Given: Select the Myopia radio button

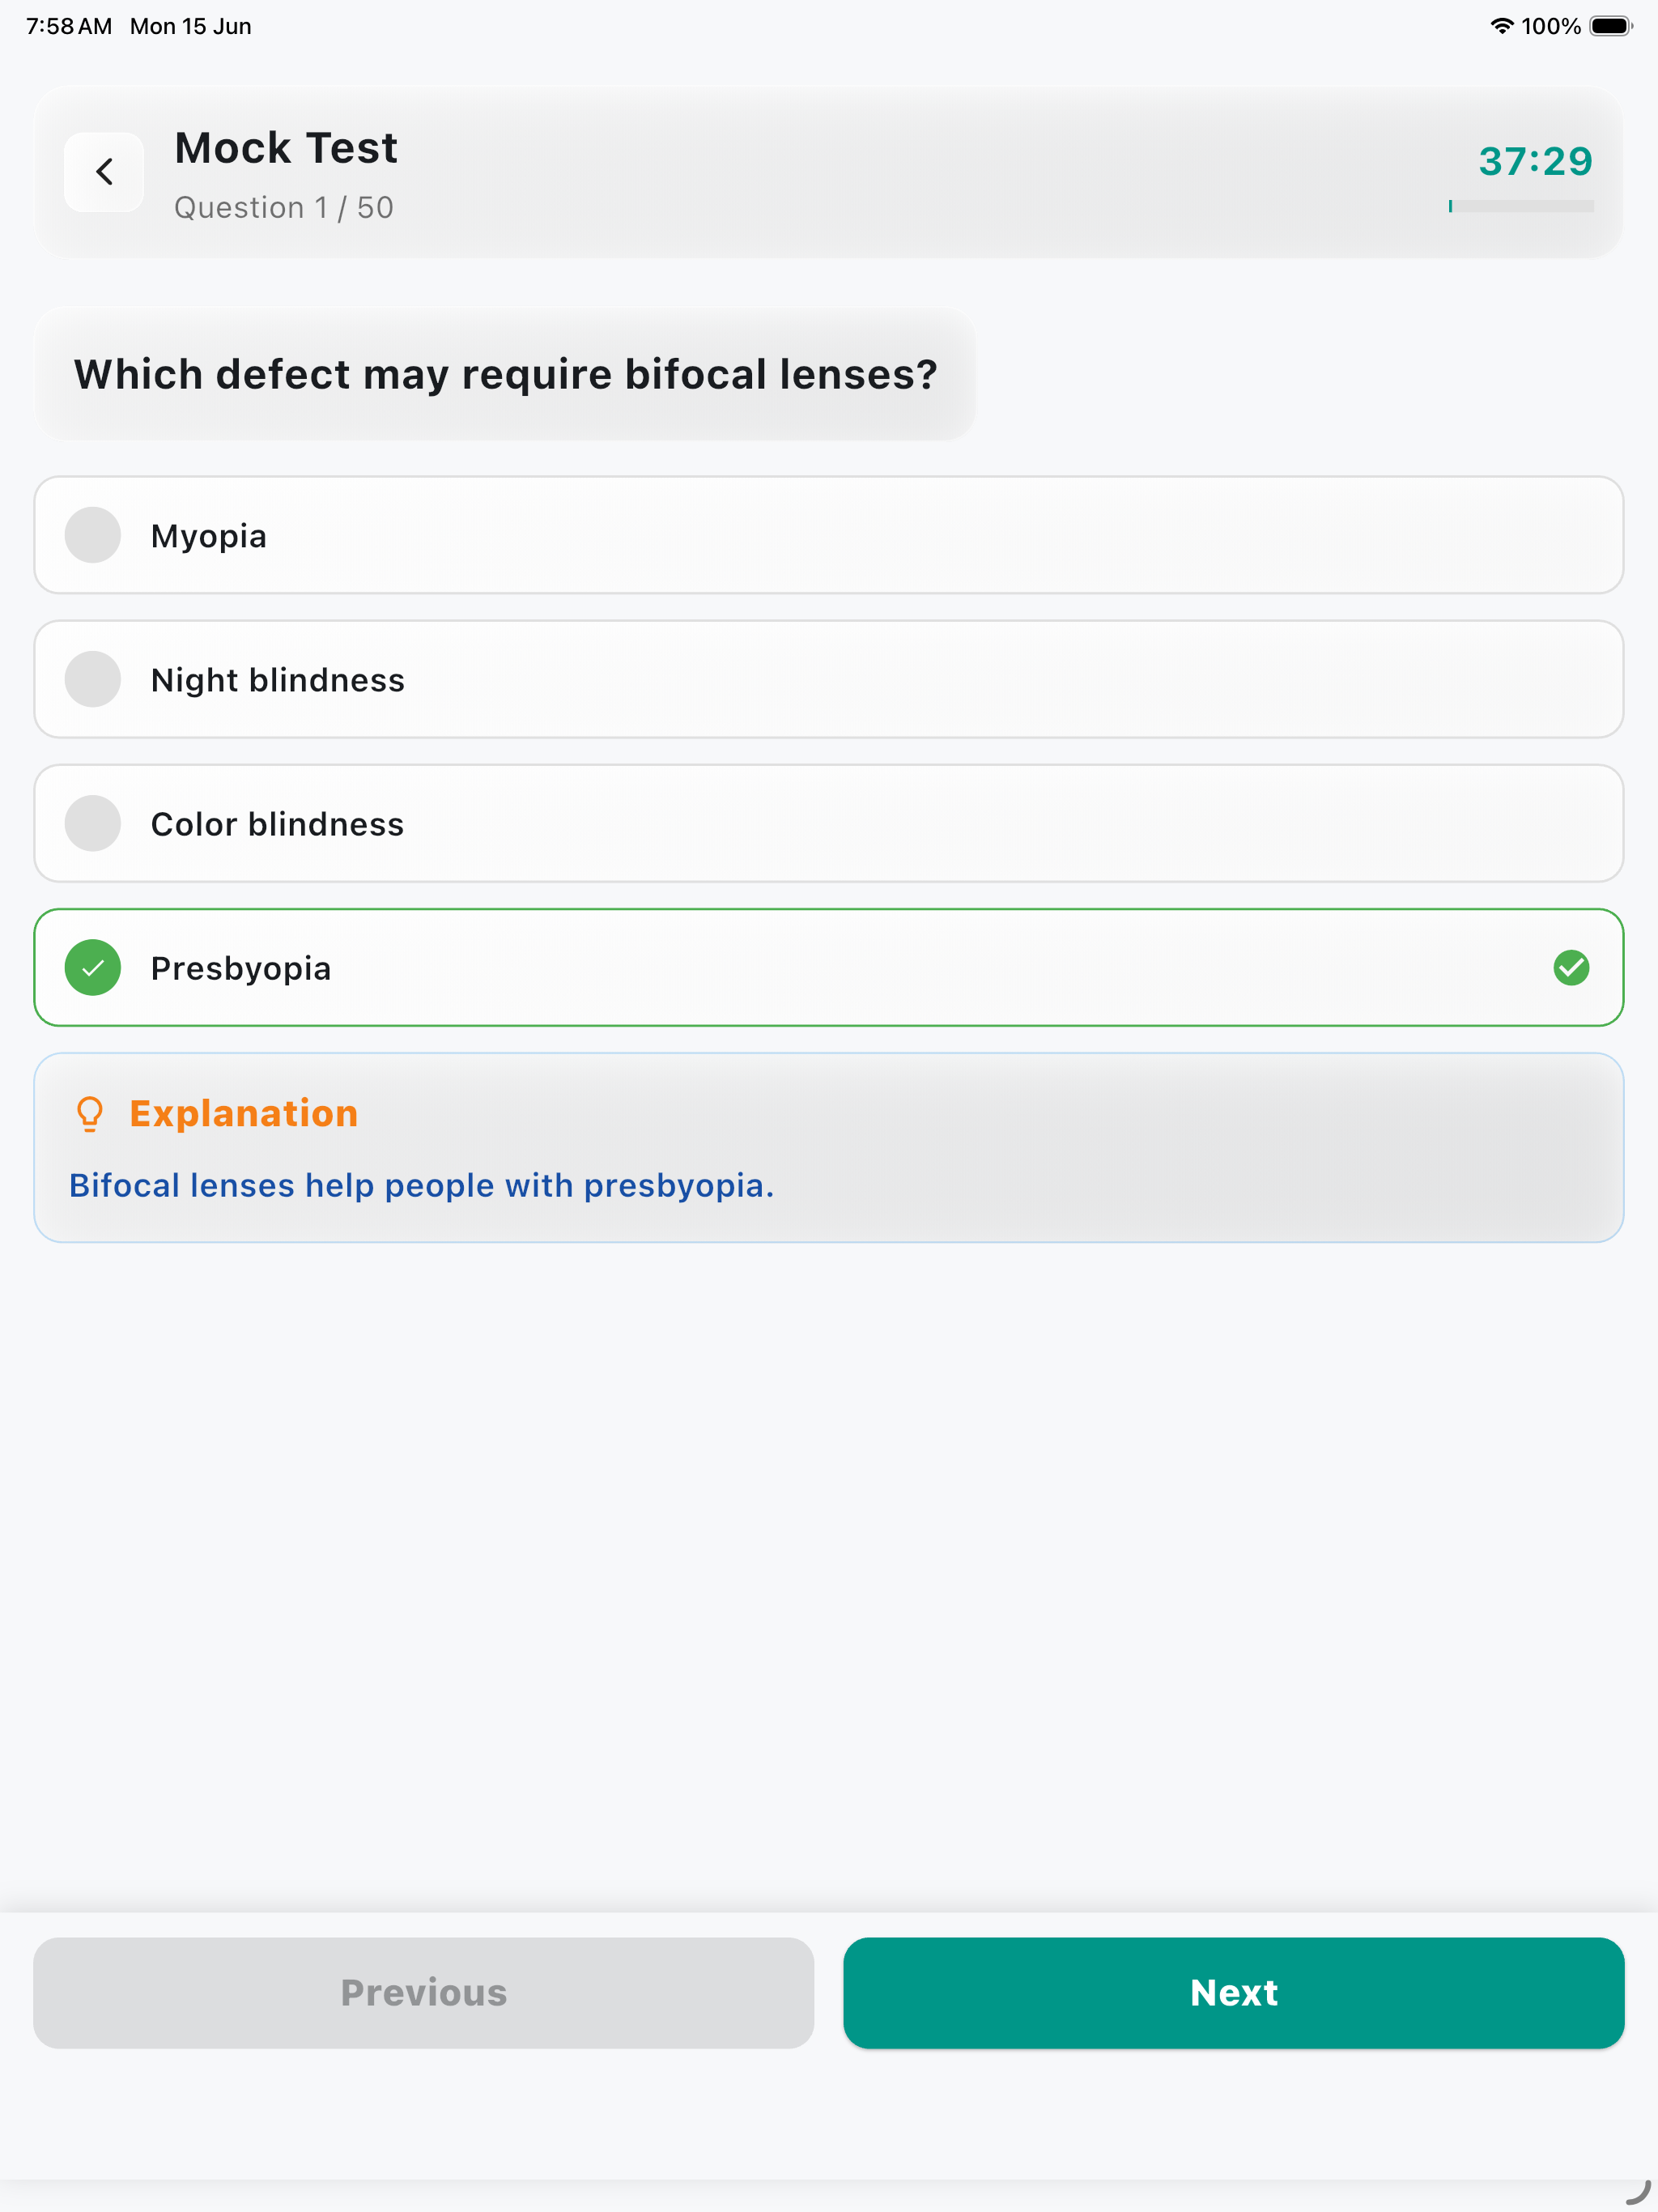Looking at the screenshot, I should (93, 536).
